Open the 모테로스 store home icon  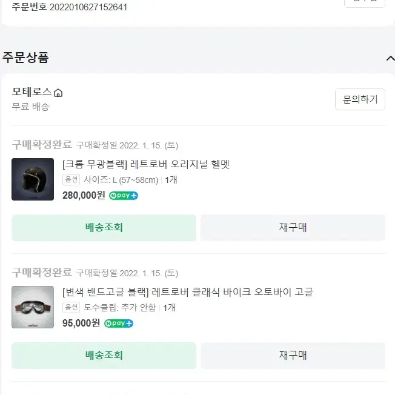(x=58, y=93)
